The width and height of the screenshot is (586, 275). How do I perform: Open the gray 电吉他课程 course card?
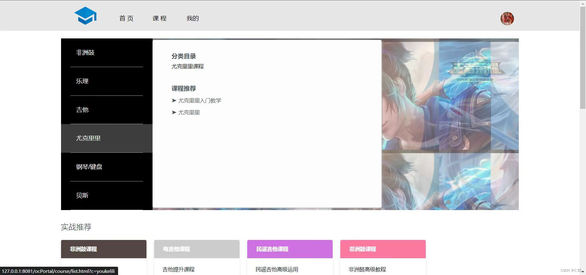[197, 249]
